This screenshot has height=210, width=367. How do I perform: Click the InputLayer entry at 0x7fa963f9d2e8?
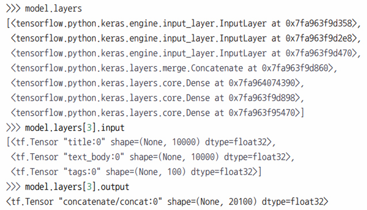pyautogui.click(x=186, y=39)
